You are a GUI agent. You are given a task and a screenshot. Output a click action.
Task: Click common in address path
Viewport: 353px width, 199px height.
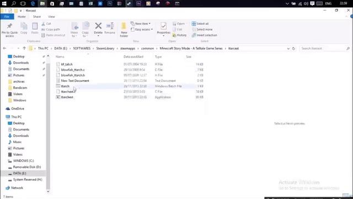(x=147, y=48)
